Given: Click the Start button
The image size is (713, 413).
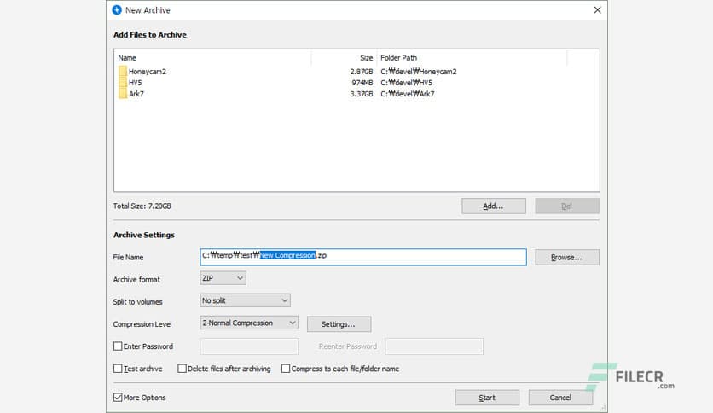Looking at the screenshot, I should click(487, 398).
